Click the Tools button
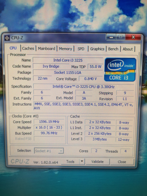Viewport: 147px width, 196px height. (x=70, y=162)
